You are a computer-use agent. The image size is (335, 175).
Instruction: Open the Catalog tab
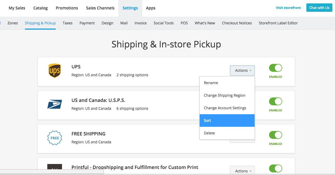point(40,8)
